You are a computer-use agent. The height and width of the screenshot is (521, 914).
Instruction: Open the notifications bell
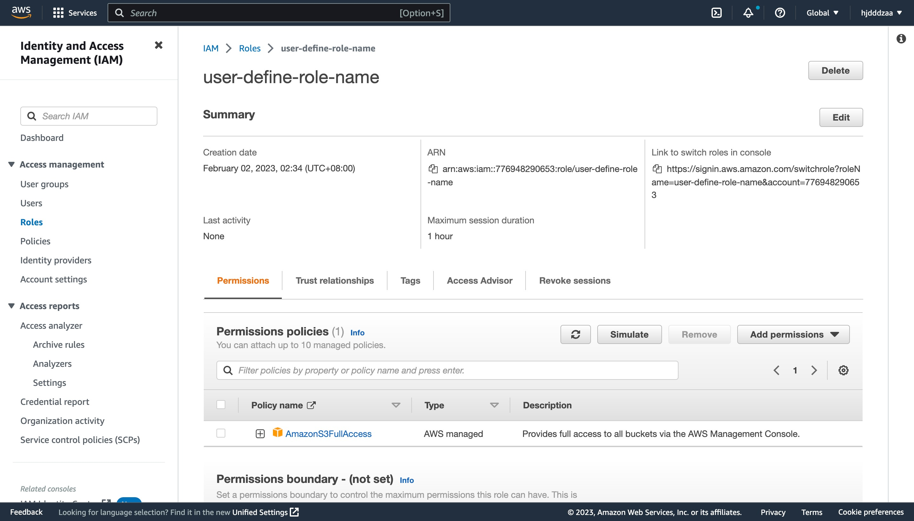[748, 13]
